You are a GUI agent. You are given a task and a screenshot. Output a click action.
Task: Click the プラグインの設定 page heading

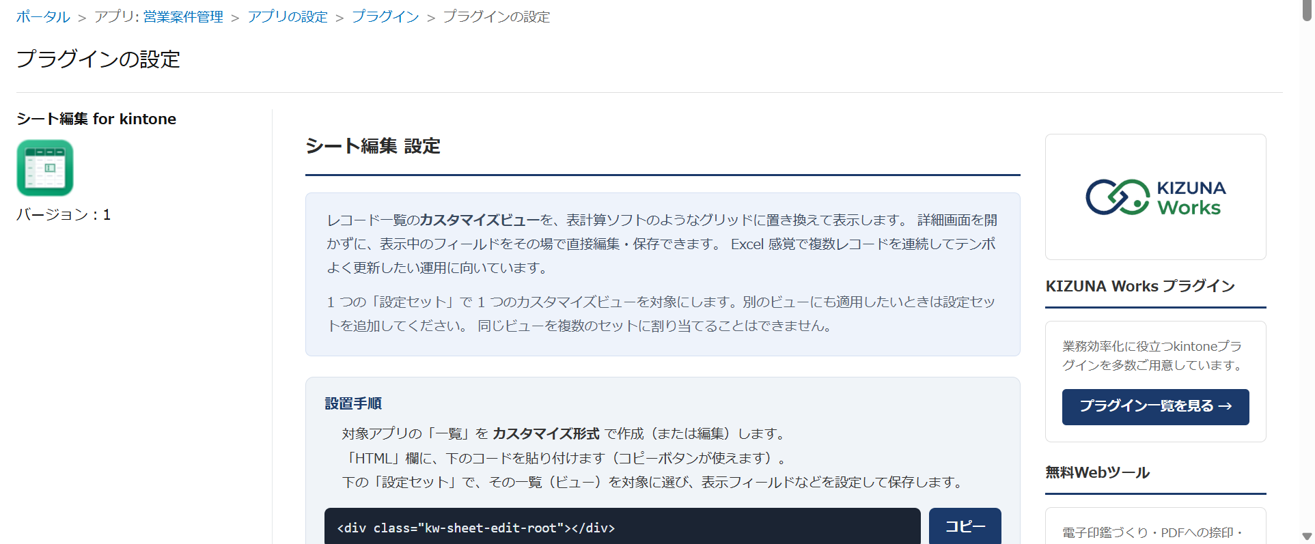[98, 59]
